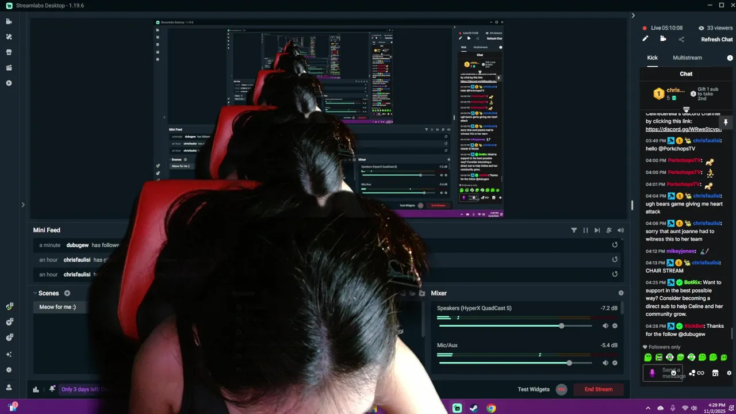Click the infinity icon in chat bar
This screenshot has width=736, height=414.
coord(700,373)
